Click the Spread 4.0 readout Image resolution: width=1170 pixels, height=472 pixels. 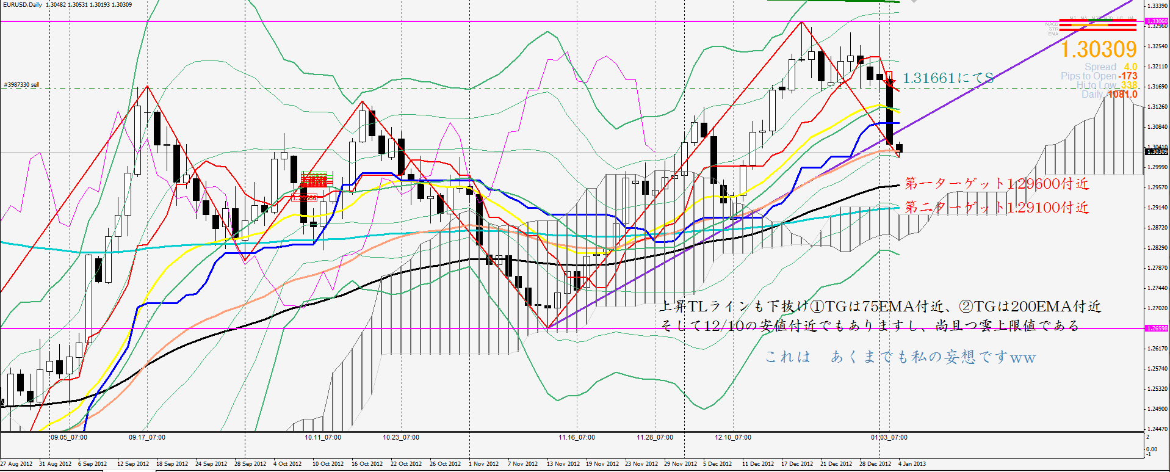1111,67
